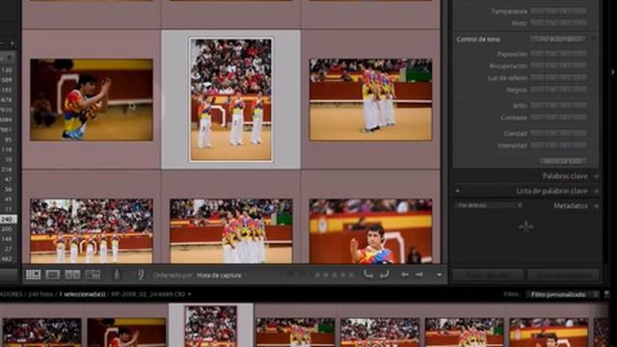This screenshot has width=617, height=347.
Task: Select grid photo of boy pointing
Action: pos(370,231)
